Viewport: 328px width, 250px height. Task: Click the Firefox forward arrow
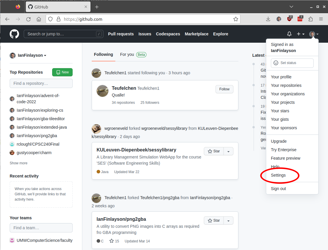pos(18,19)
